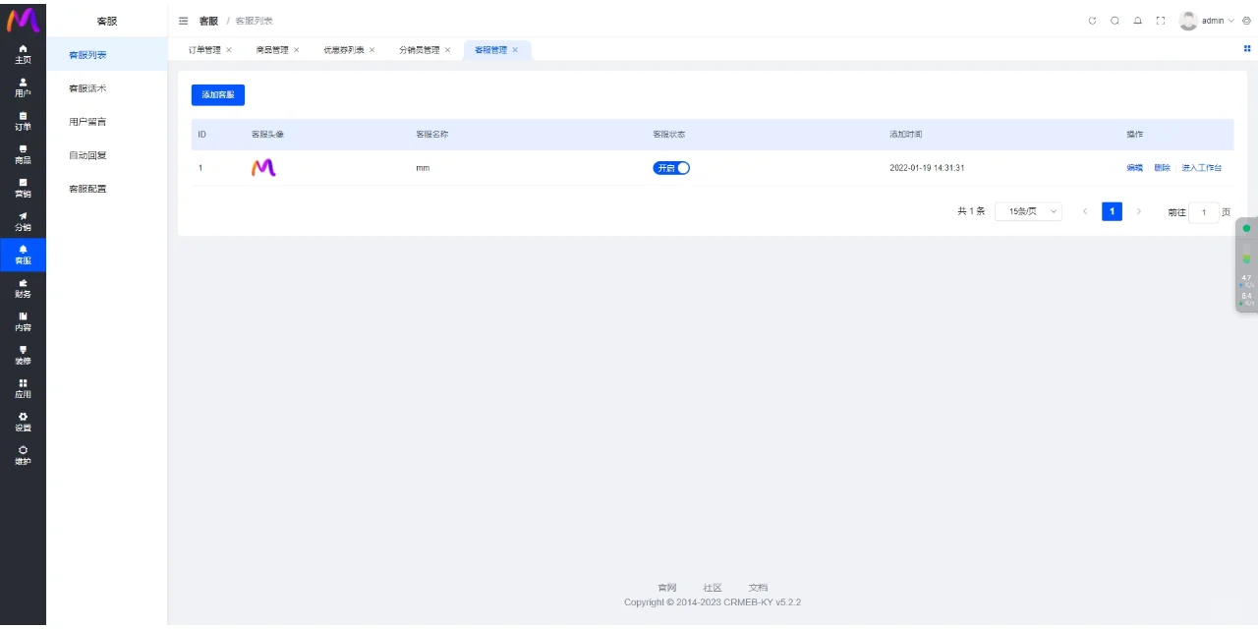Screen dimensions: 1258x629
Task: Open the 营销 marketing sidebar icon
Action: click(x=23, y=188)
